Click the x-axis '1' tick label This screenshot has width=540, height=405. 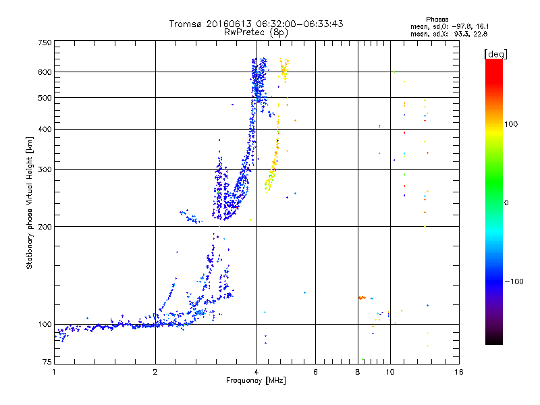(54, 372)
